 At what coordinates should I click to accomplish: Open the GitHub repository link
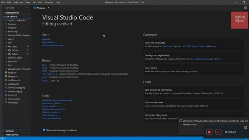[51, 112]
